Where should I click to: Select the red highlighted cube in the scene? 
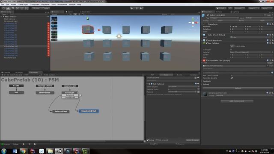coord(88,30)
